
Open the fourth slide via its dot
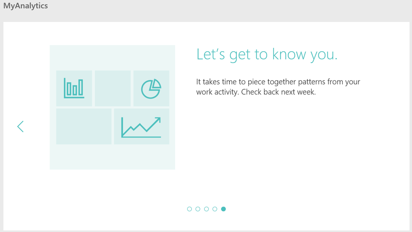click(215, 209)
